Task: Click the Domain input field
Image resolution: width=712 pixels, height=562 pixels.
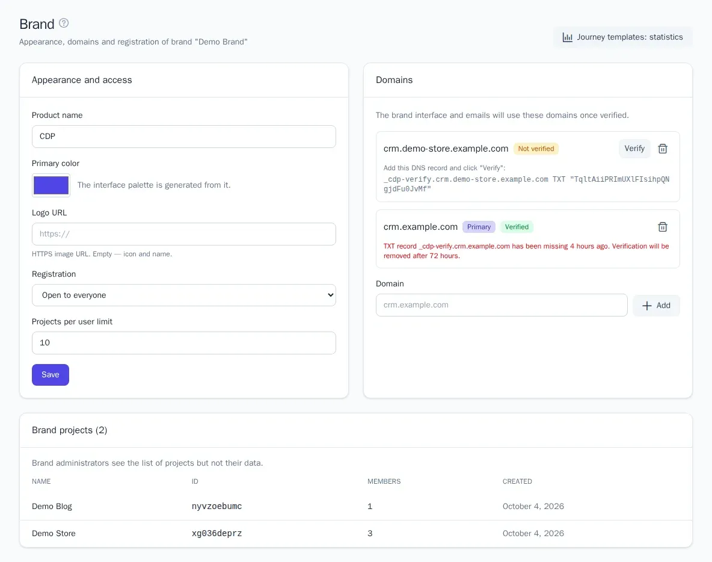Action: pyautogui.click(x=502, y=305)
